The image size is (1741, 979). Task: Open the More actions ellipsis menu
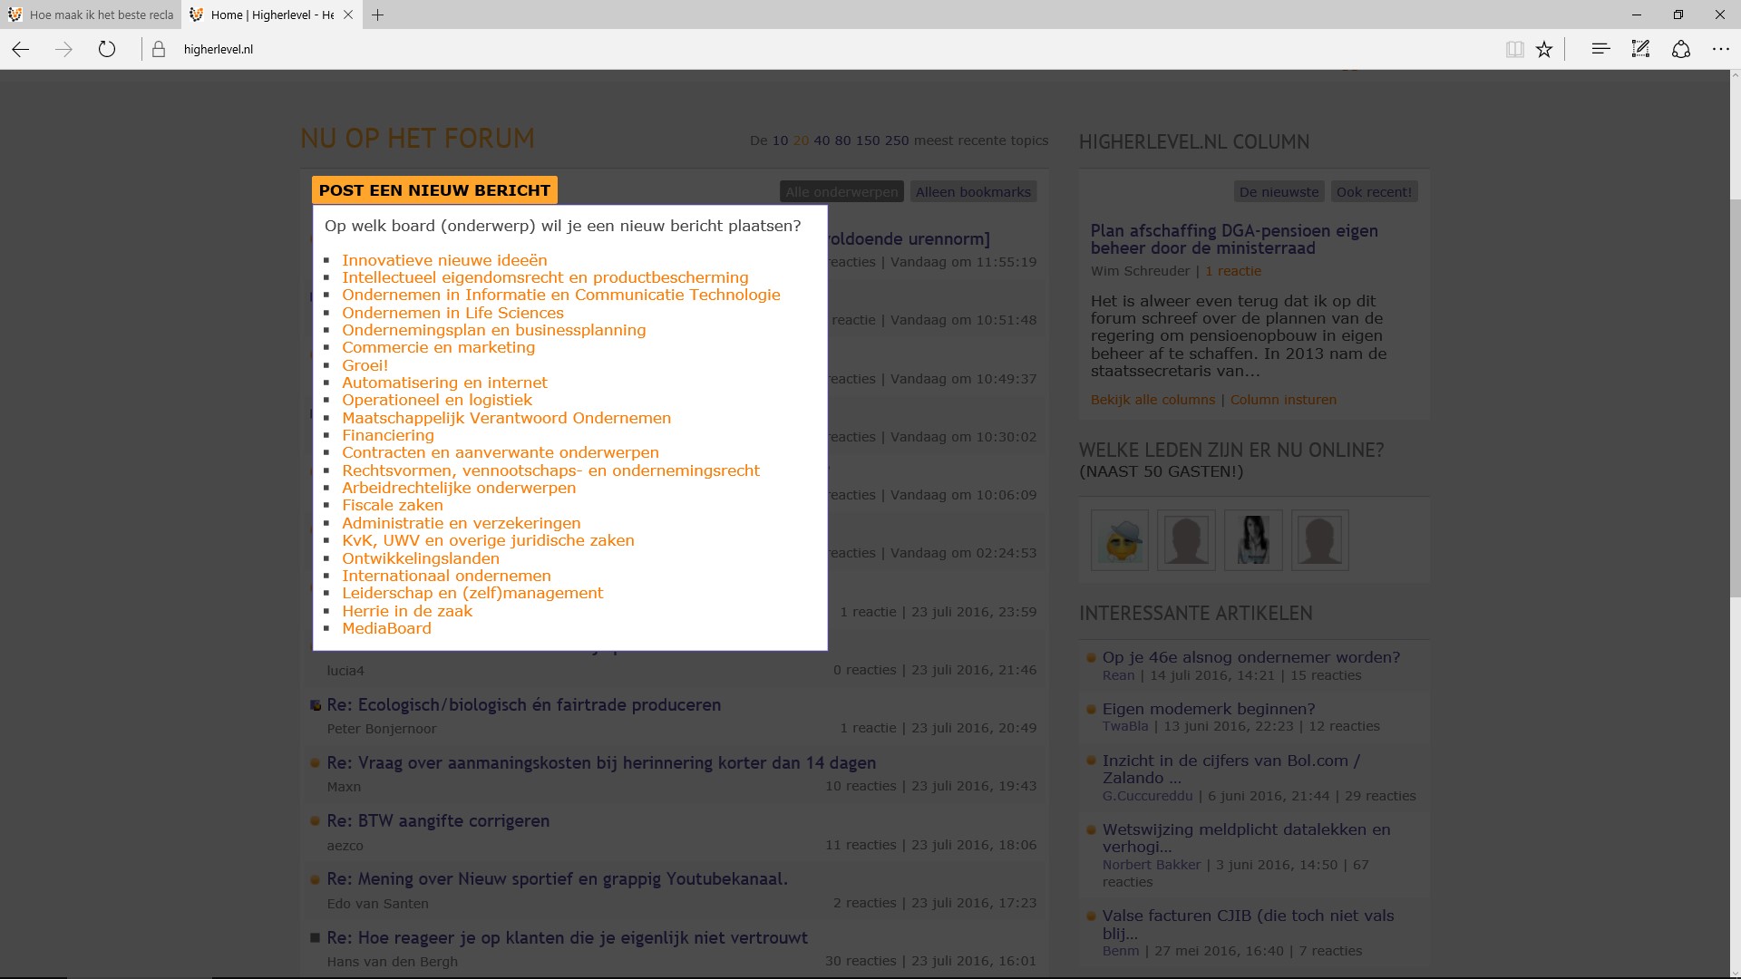(1721, 49)
